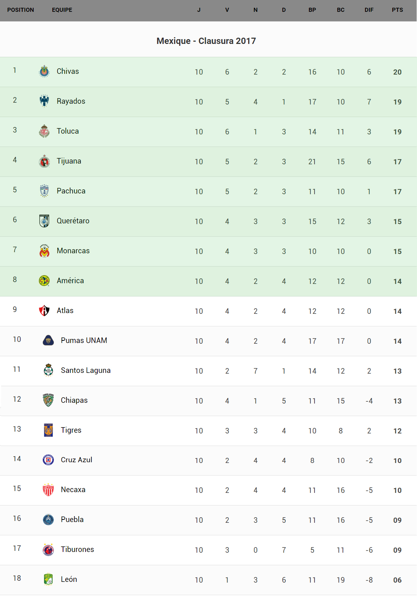Click the Monarcas team name
This screenshot has width=417, height=597.
[x=73, y=251]
